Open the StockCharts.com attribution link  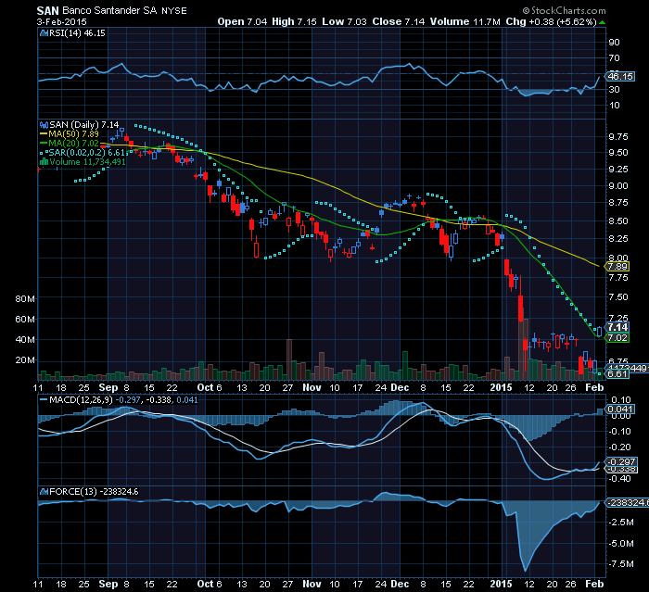click(564, 10)
